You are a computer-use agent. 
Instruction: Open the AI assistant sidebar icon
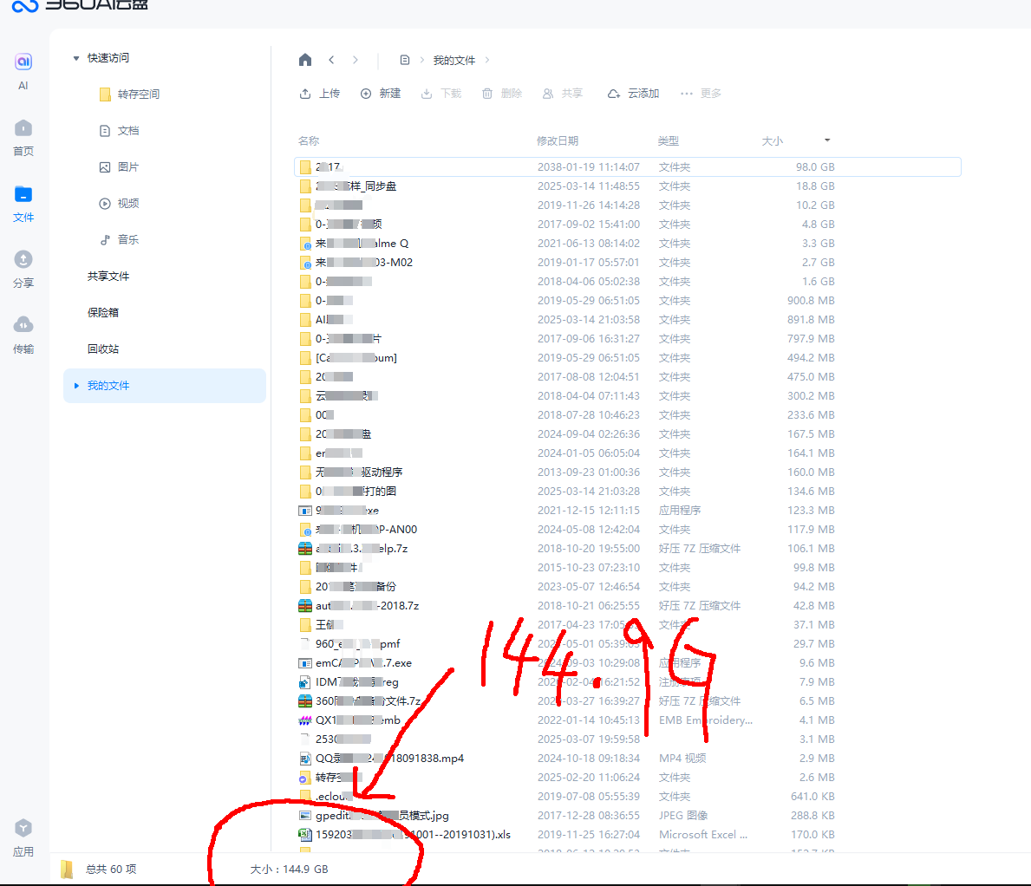pyautogui.click(x=23, y=62)
